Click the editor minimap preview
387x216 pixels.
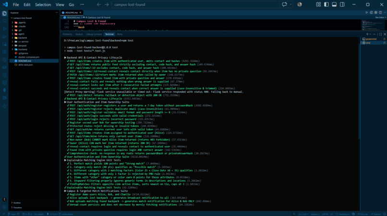point(373,25)
